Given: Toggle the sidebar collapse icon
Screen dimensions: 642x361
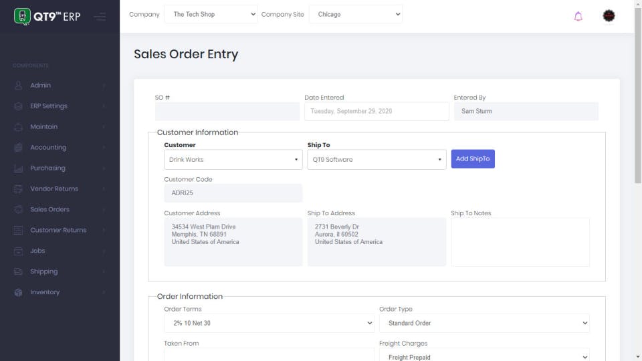Looking at the screenshot, I should pyautogui.click(x=100, y=16).
